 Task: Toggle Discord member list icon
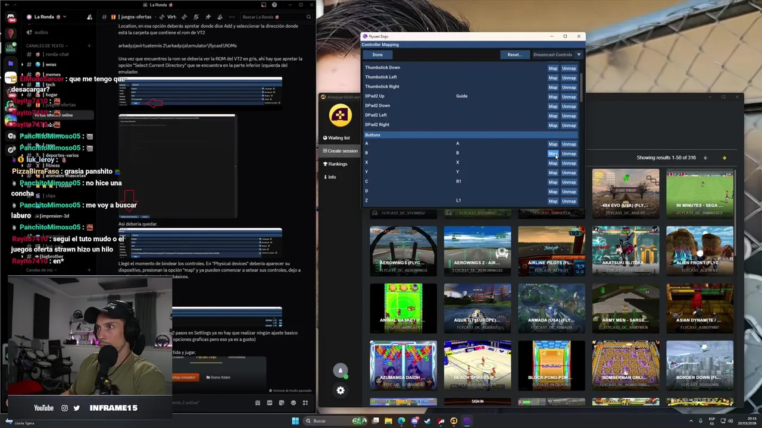point(220,17)
